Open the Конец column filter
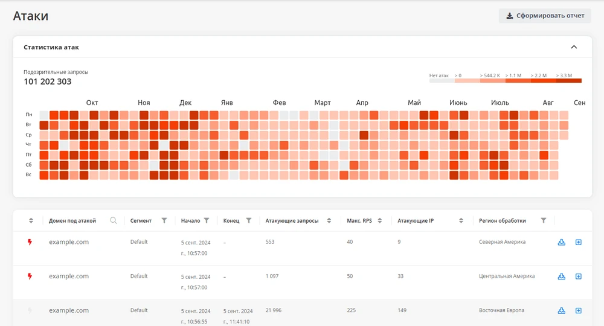The height and width of the screenshot is (326, 604). click(x=248, y=221)
